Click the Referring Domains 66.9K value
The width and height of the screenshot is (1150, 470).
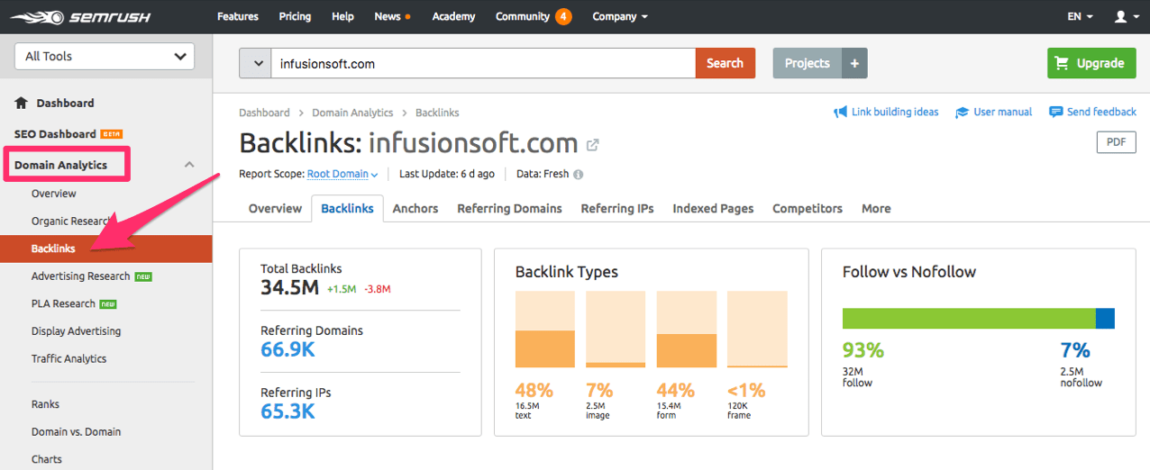[287, 349]
